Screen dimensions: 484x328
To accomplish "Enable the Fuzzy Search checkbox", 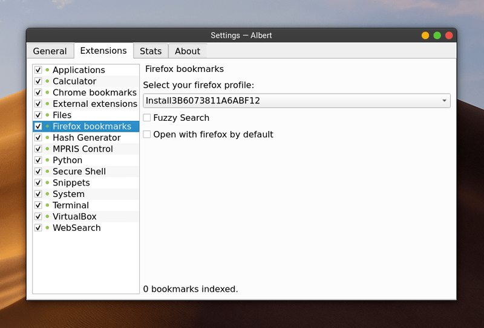I will 147,118.
